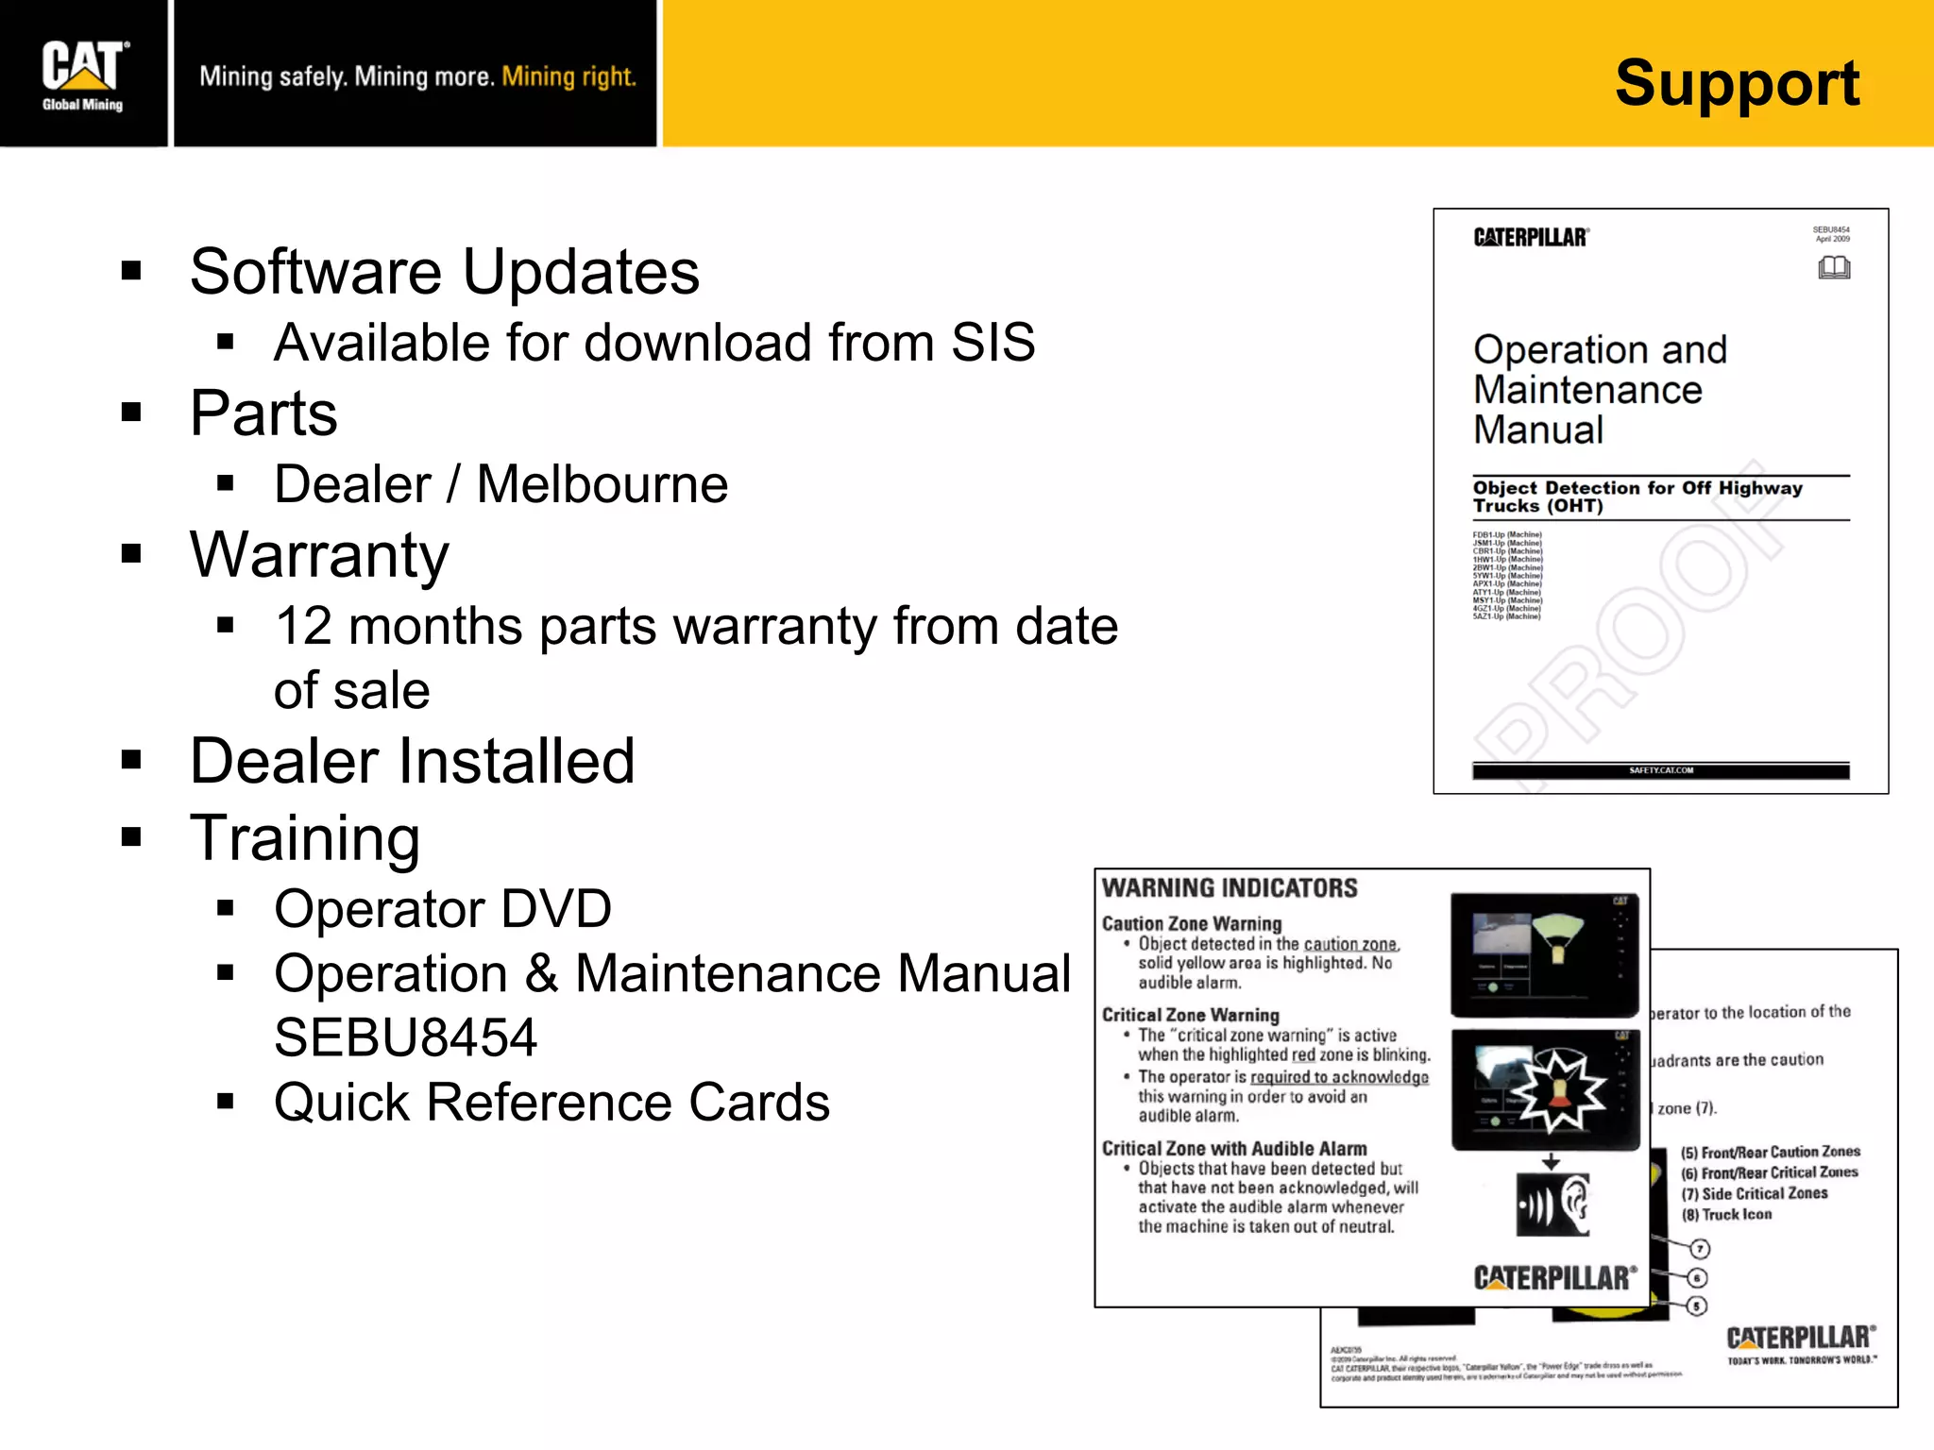Click the circled number 5 callout
This screenshot has width=1934, height=1450.
(1697, 1307)
